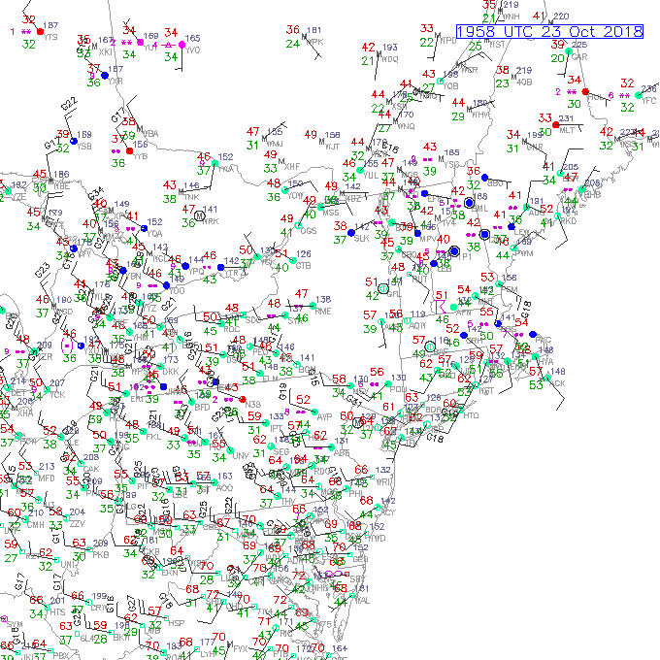Select the TNK station label
Viewport: 660px width, 660px height.
pyautogui.click(x=191, y=197)
